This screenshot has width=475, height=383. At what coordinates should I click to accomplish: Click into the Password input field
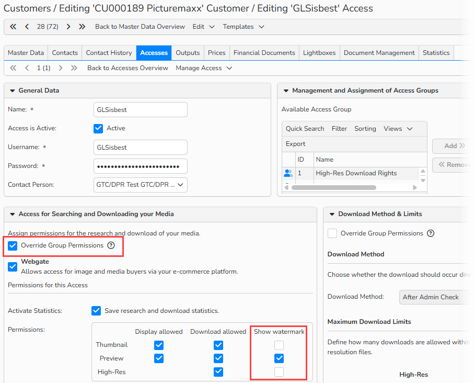(140, 166)
